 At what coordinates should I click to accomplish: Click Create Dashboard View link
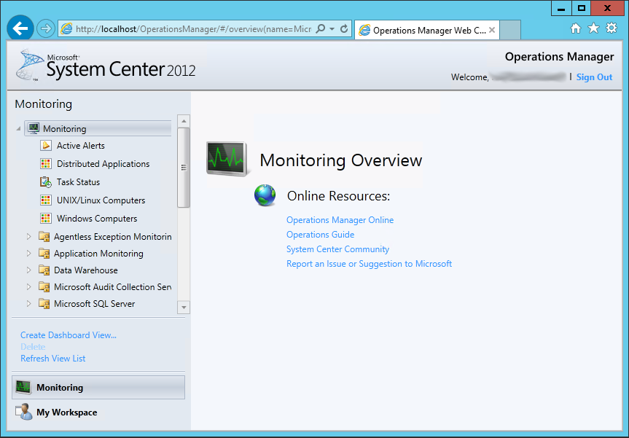coord(68,335)
